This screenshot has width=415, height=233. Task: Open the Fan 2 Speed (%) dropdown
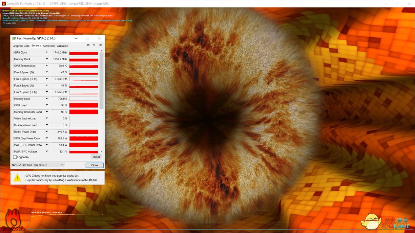47,85
